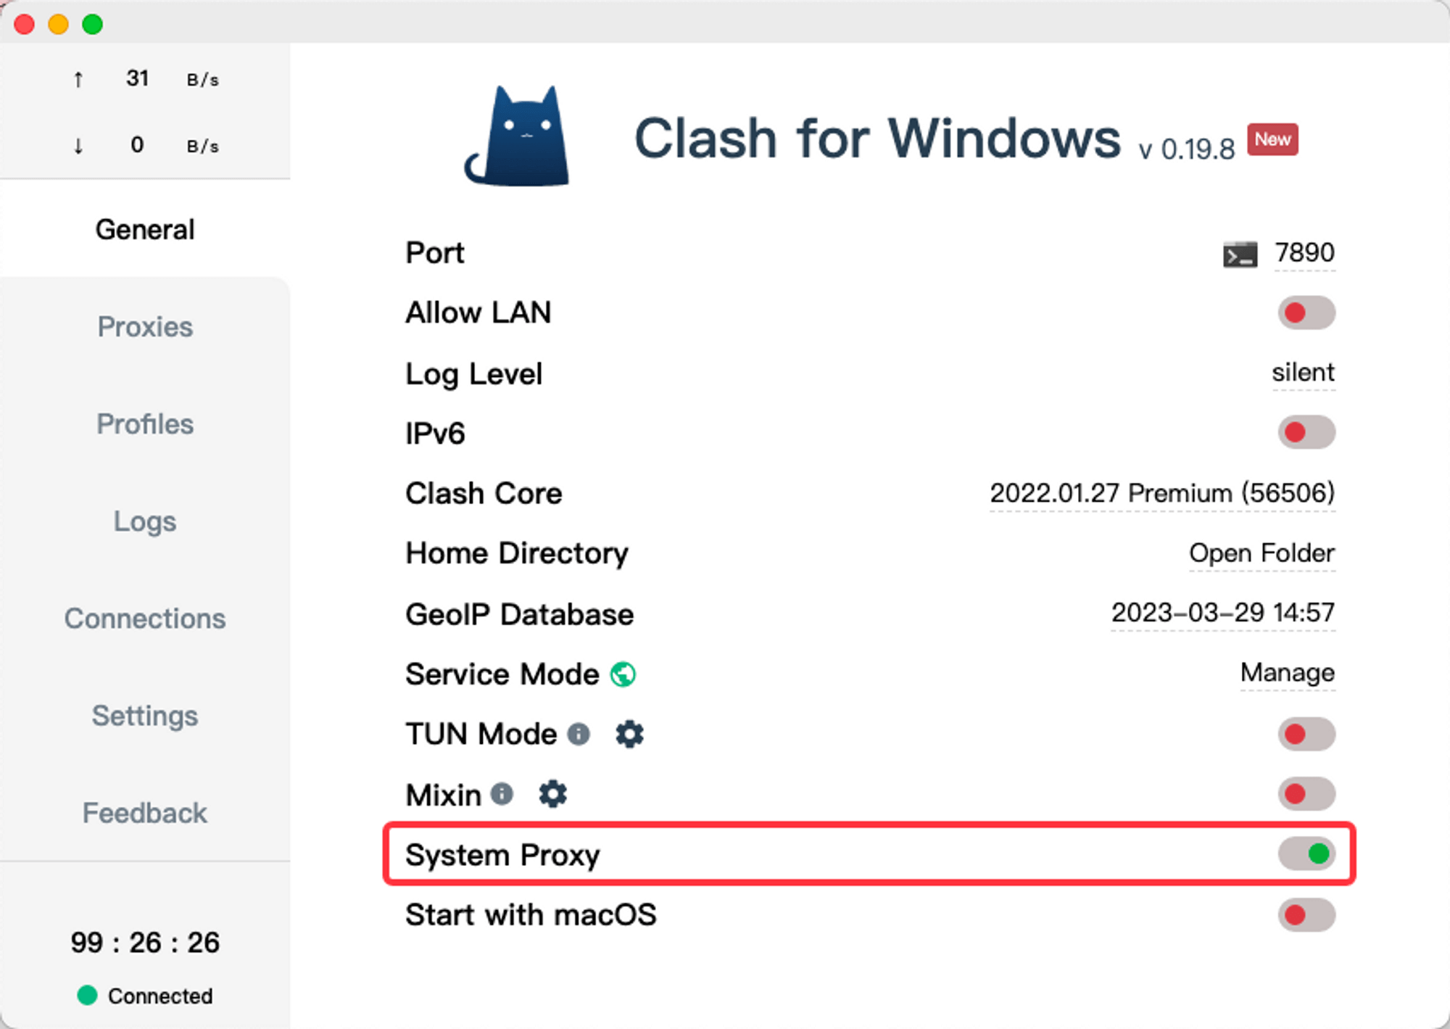
Task: Click Open Folder for Home Directory
Action: [1261, 553]
